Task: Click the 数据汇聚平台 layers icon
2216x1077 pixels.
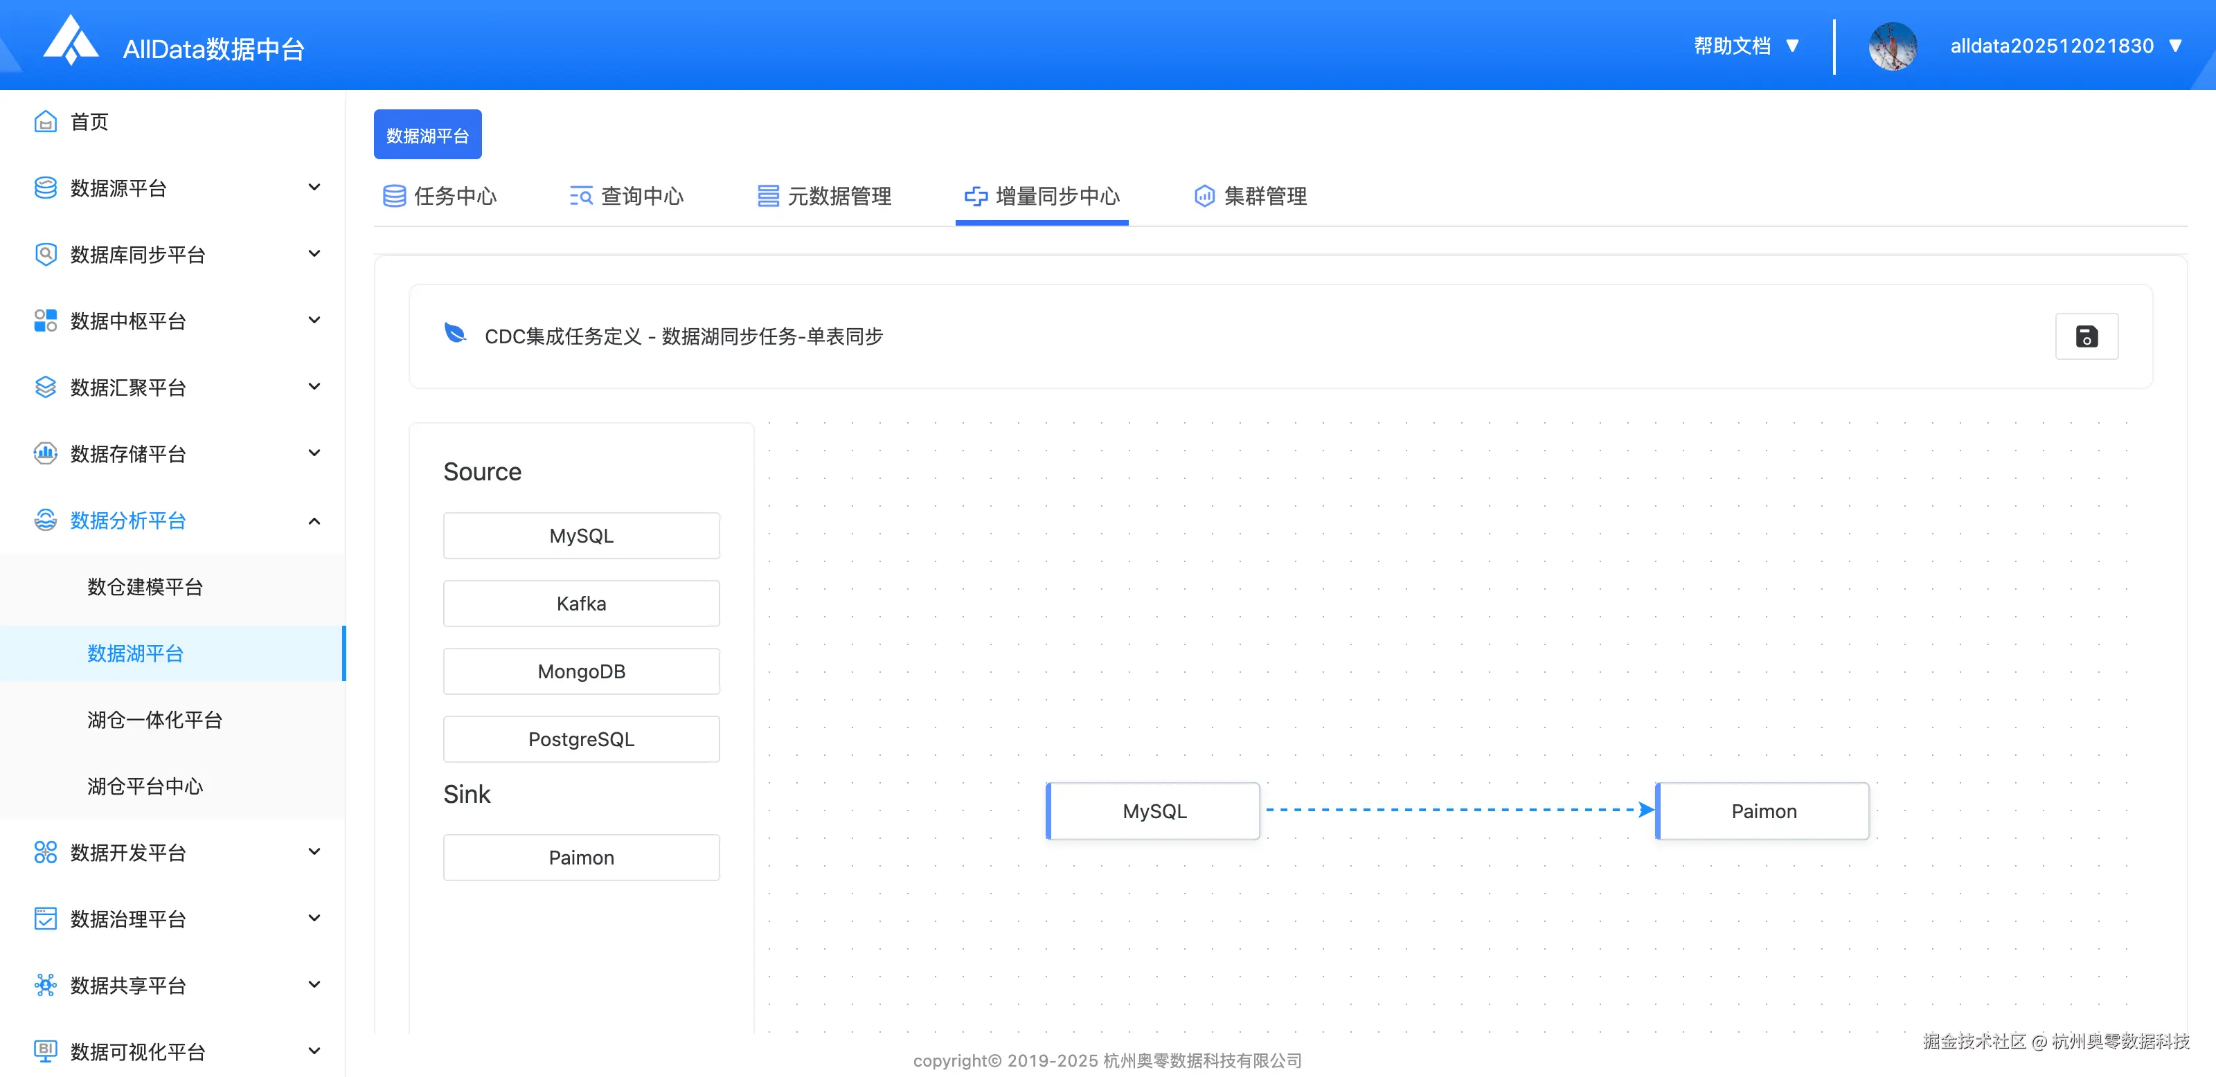Action: [x=46, y=388]
